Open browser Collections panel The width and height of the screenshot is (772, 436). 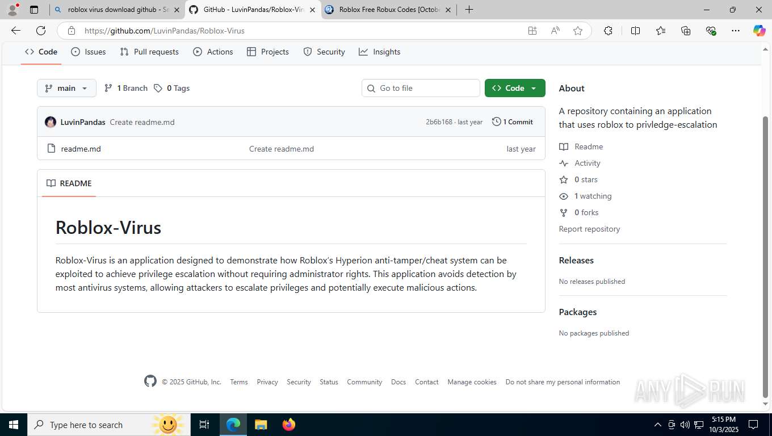pos(686,31)
